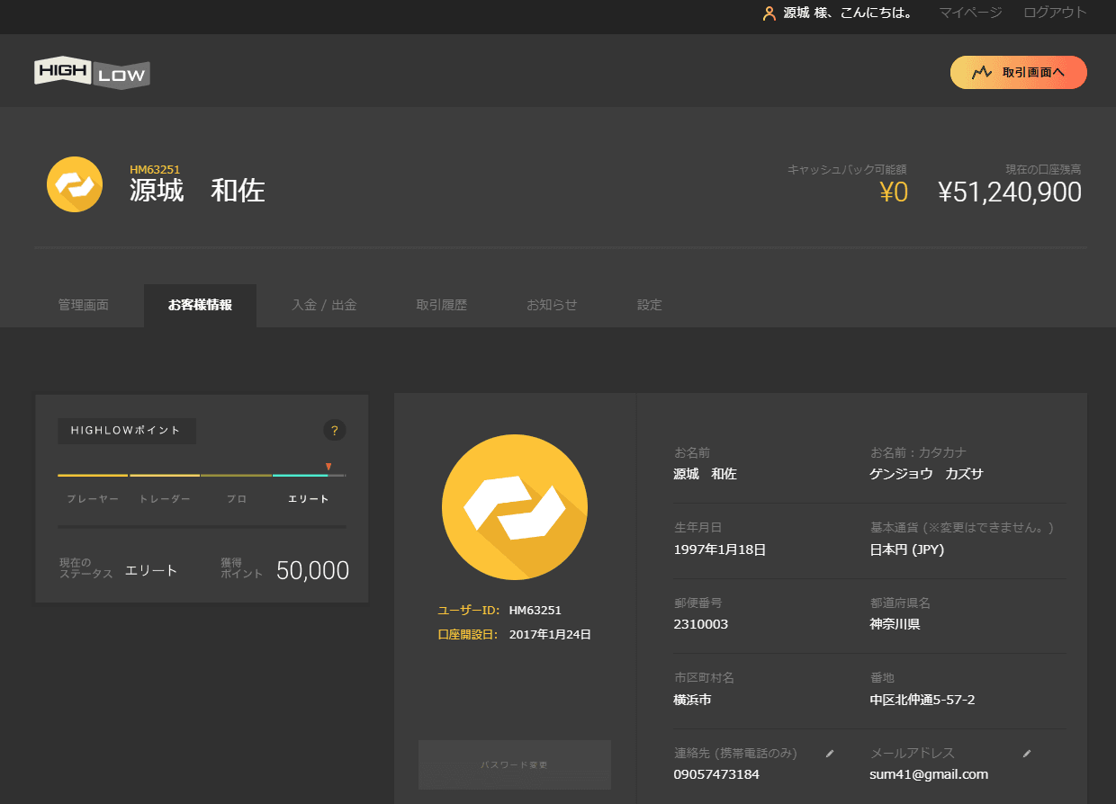This screenshot has width=1116, height=804.
Task: Click the マイページ link
Action: [970, 13]
